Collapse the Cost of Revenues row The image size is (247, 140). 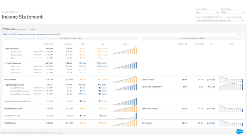4,63
